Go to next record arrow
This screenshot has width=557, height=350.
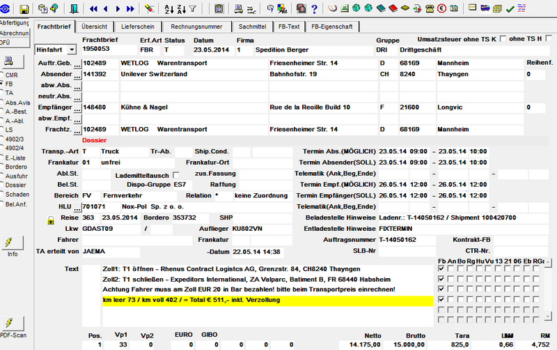tap(118, 9)
